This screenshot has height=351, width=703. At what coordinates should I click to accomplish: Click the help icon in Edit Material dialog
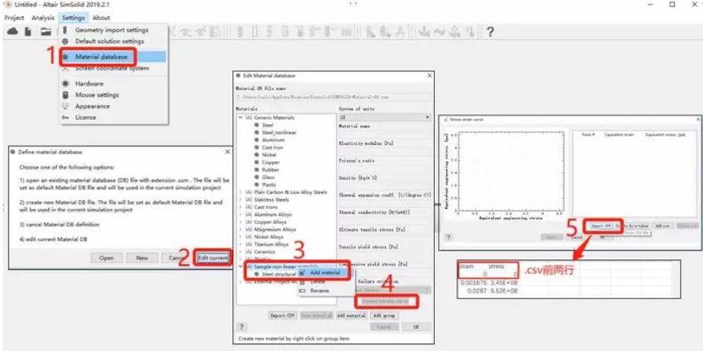pyautogui.click(x=242, y=326)
